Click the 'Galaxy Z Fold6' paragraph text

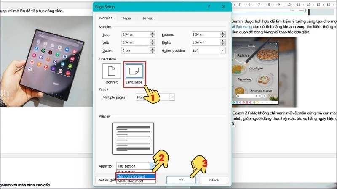point(284,118)
